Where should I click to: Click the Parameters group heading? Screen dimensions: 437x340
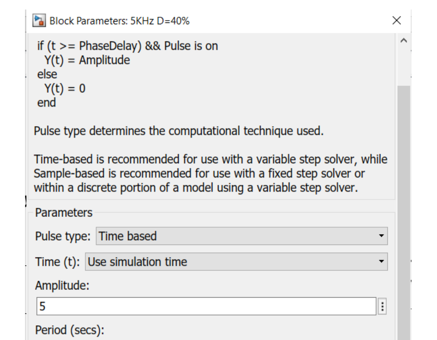pos(63,213)
